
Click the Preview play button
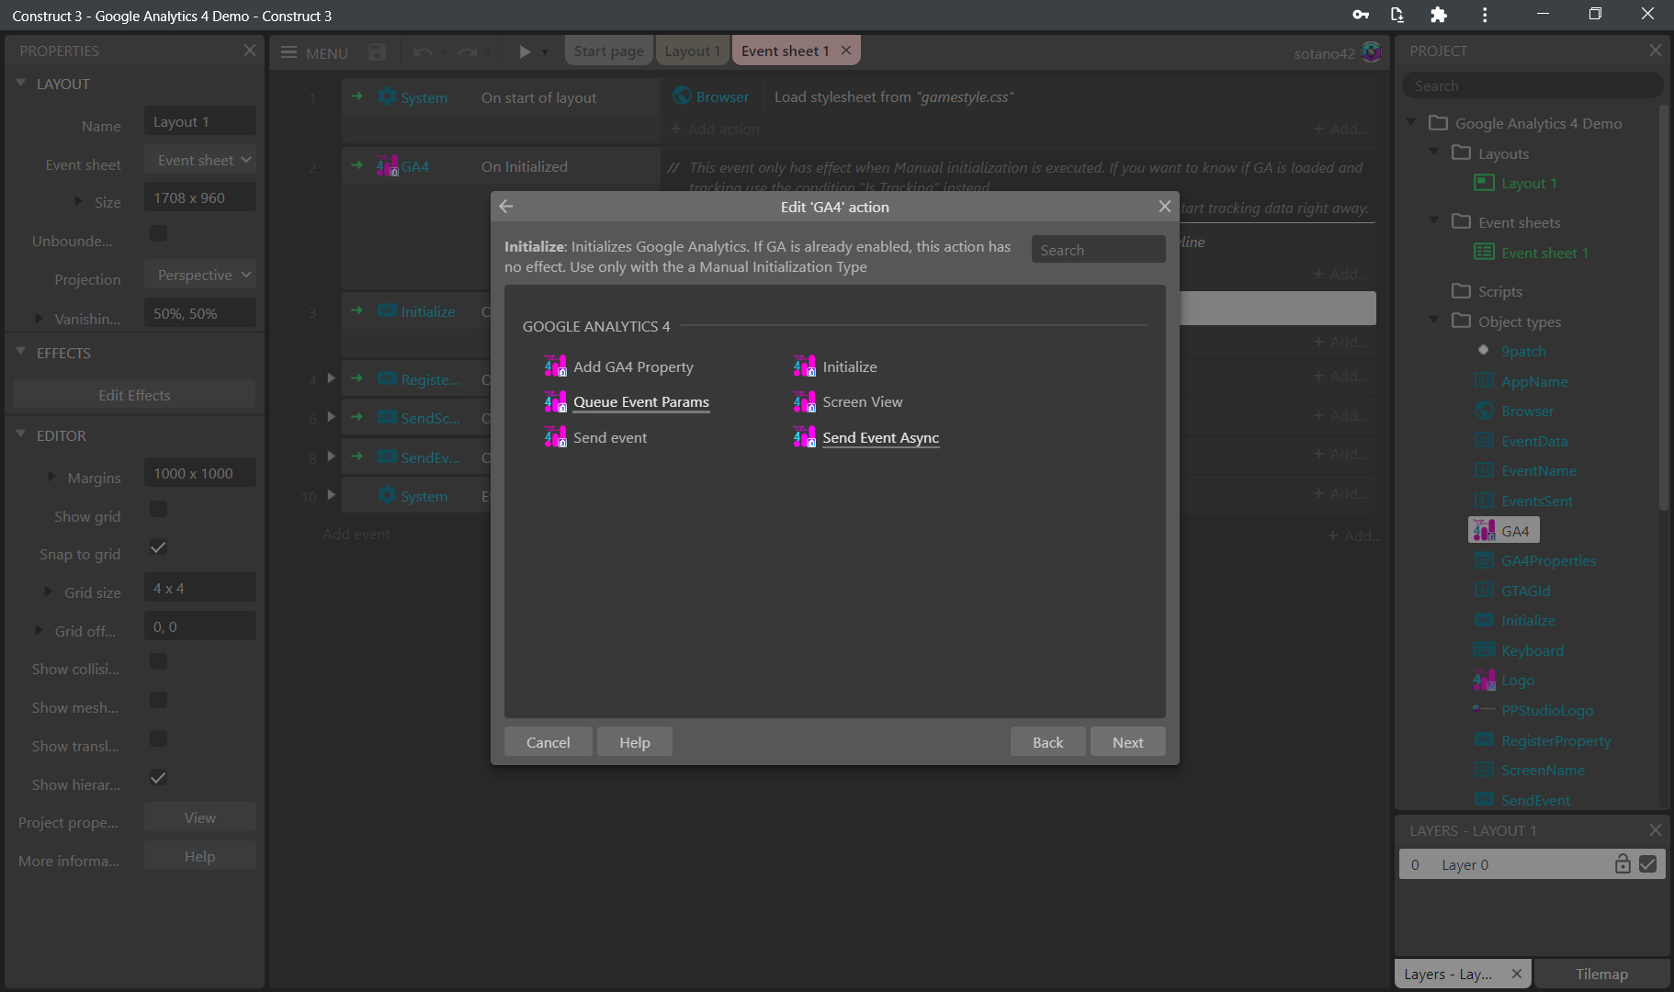point(524,52)
